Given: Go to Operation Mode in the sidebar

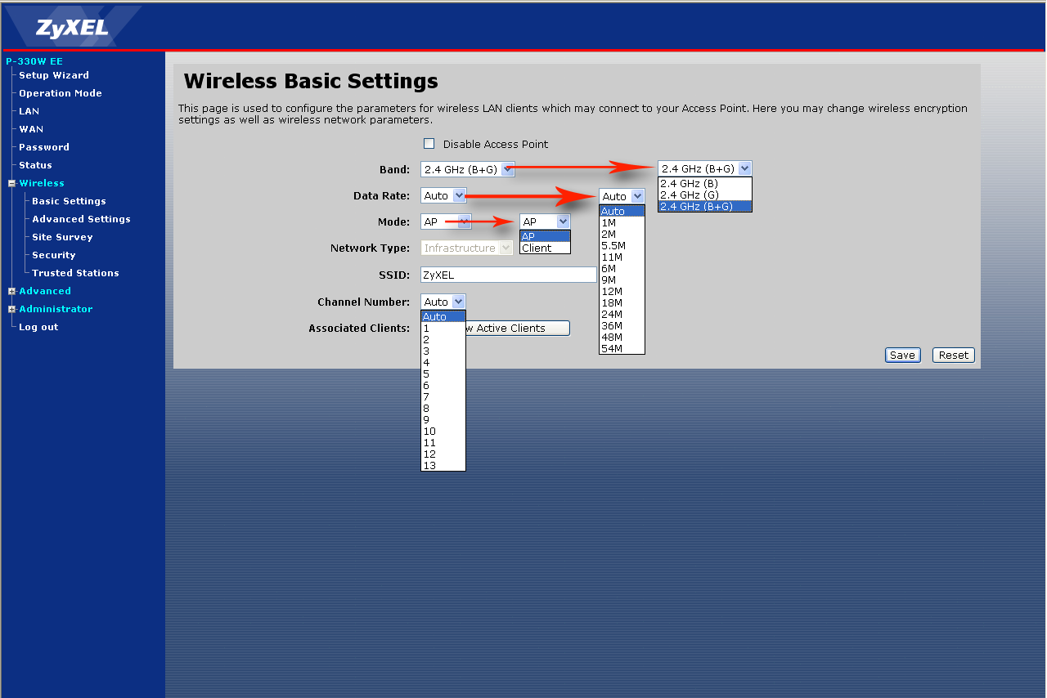Looking at the screenshot, I should click(61, 93).
